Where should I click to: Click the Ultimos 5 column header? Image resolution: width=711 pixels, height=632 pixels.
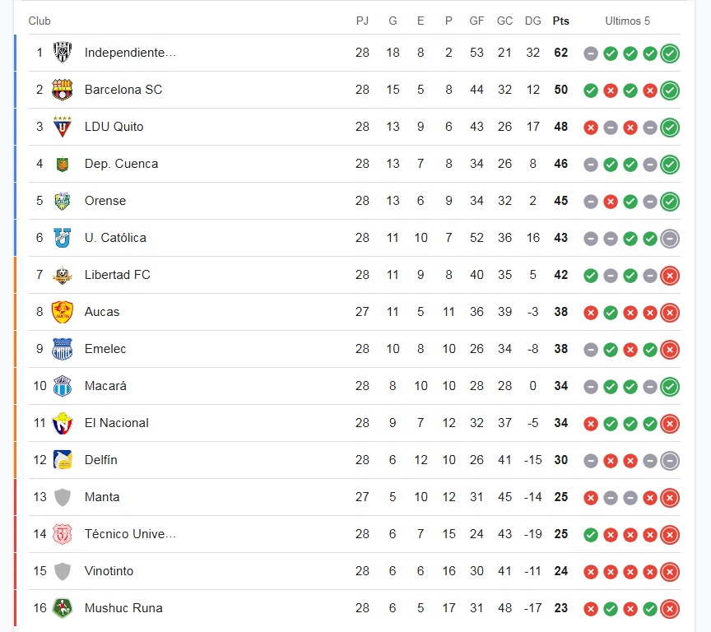tap(627, 21)
